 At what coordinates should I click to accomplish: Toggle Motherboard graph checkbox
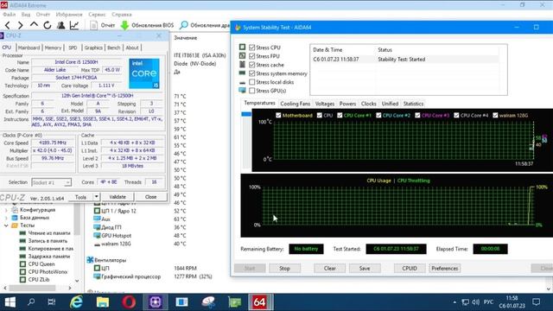tap(278, 115)
